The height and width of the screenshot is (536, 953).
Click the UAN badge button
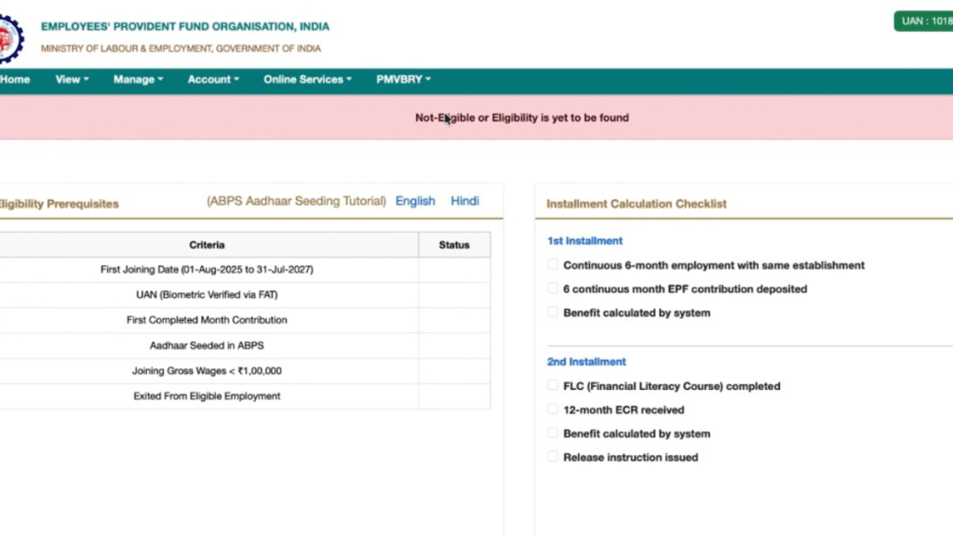tap(923, 21)
